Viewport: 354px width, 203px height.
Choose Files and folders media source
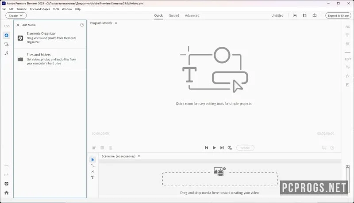click(x=50, y=59)
